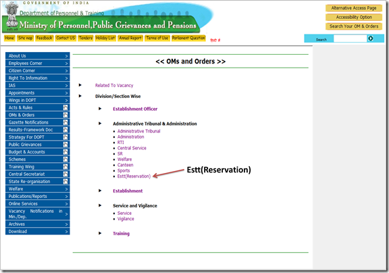The image size is (389, 273).
Task: Click the India national emblem logo
Action: pos(11,16)
